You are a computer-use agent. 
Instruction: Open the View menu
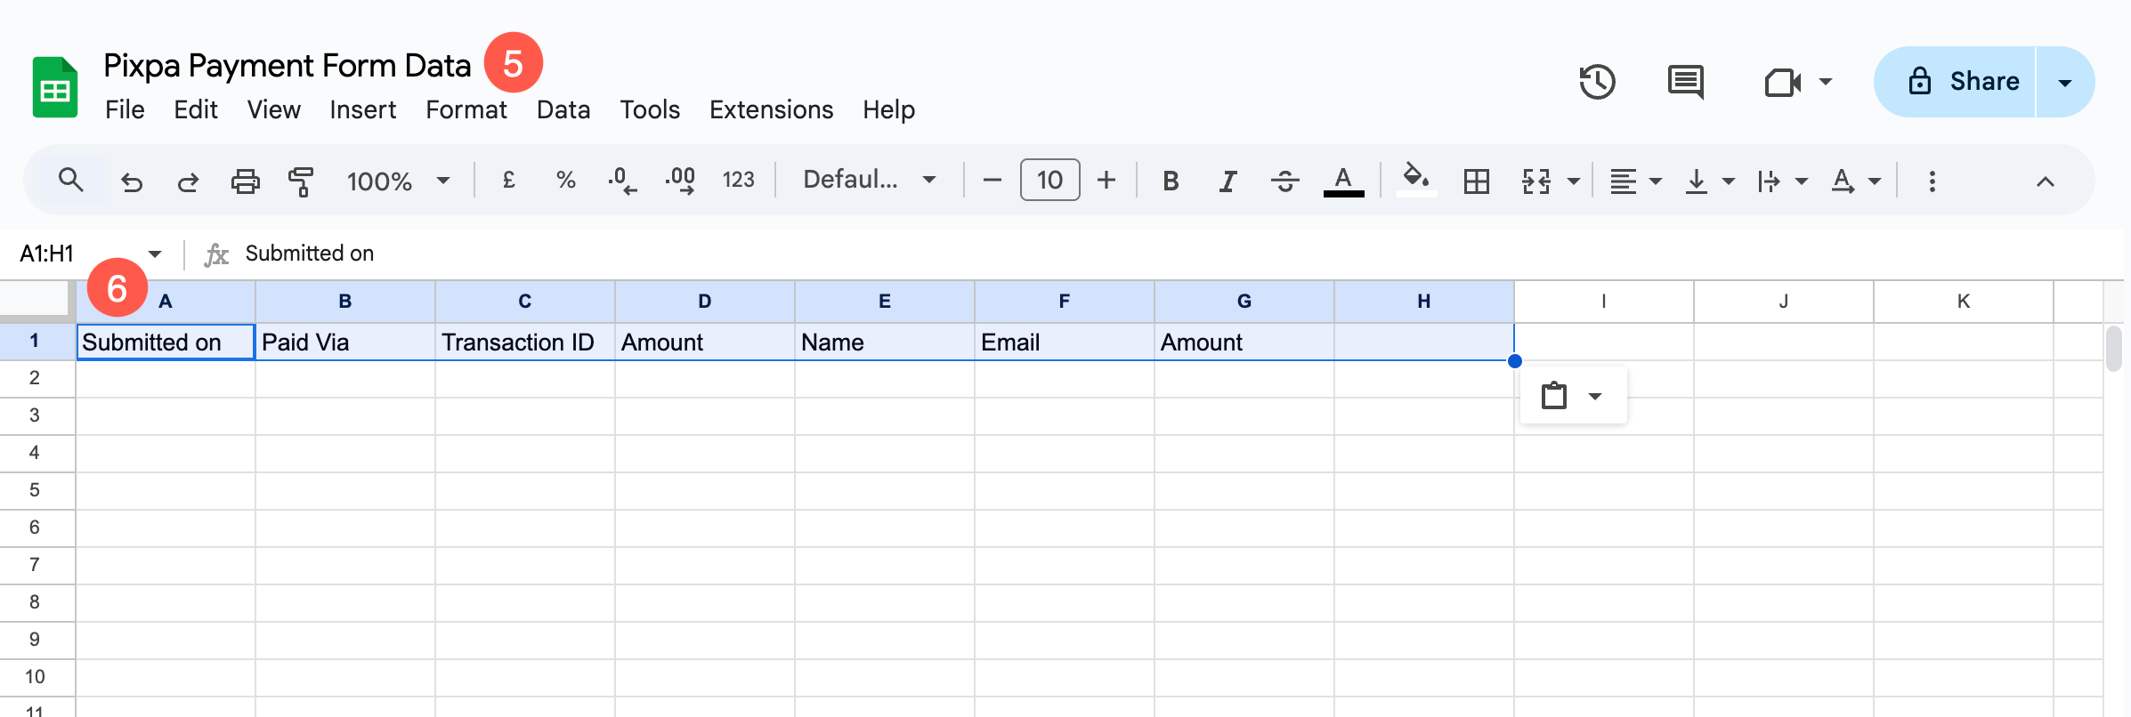pos(273,109)
